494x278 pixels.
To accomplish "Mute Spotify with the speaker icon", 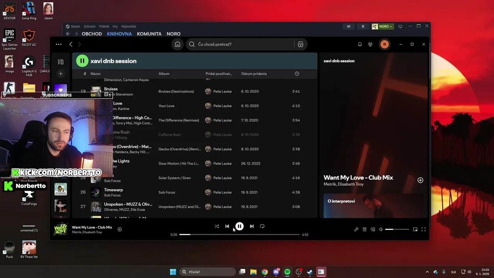I will (x=381, y=229).
